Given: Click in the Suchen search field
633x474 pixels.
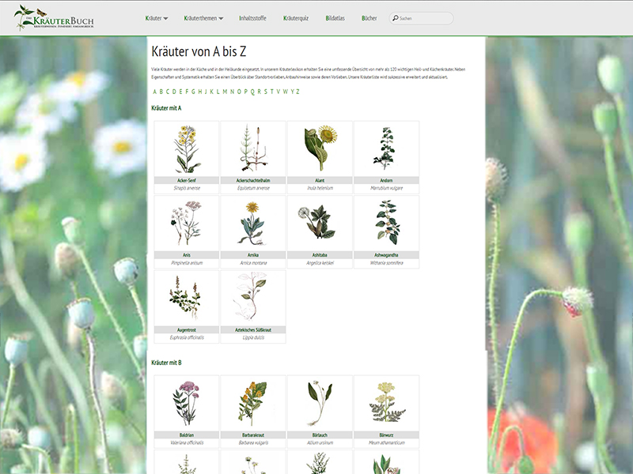Looking at the screenshot, I should point(425,18).
